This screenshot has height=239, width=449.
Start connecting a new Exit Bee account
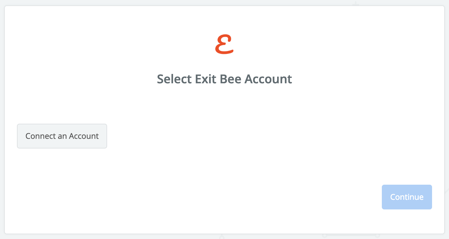pos(62,136)
